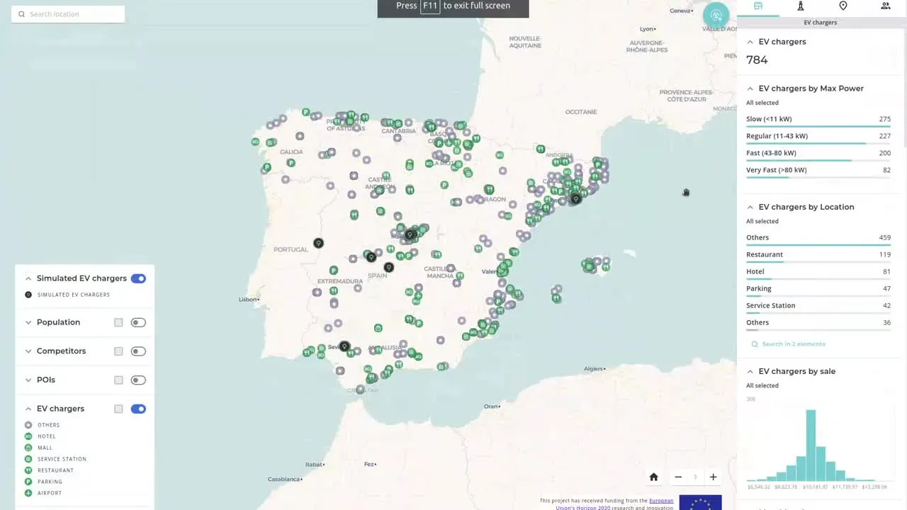Zoom out with the minus icon
Screen dimensions: 907x510
coord(678,477)
